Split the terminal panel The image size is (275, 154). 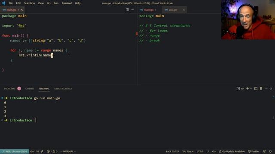(x=256, y=89)
